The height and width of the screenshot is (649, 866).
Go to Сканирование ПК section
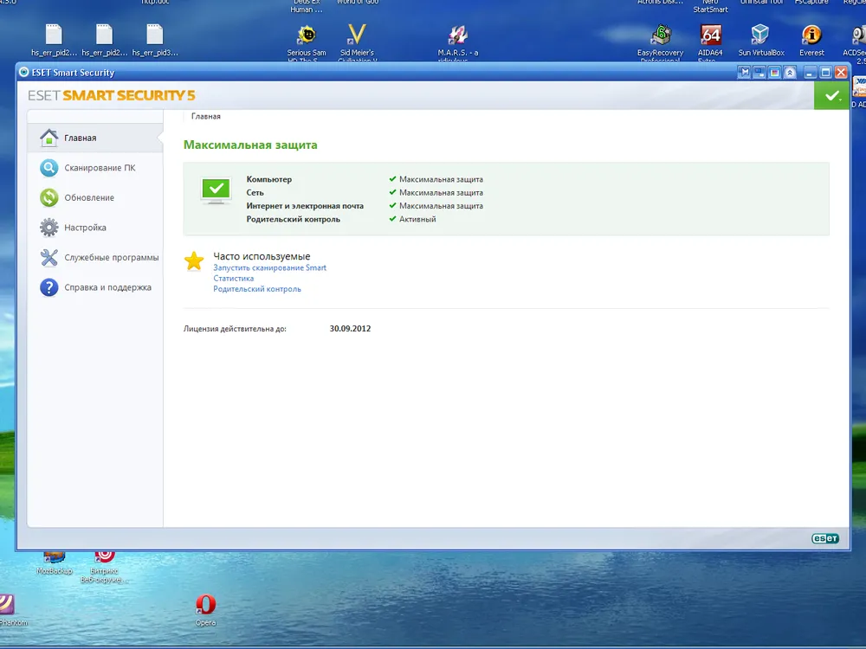tap(99, 168)
